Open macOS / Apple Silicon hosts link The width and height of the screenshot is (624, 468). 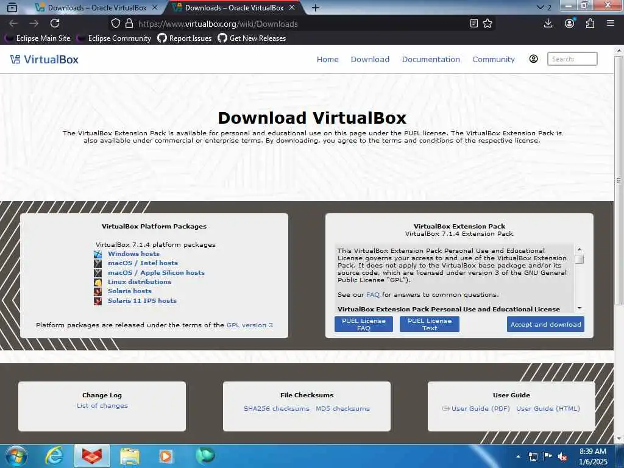156,272
